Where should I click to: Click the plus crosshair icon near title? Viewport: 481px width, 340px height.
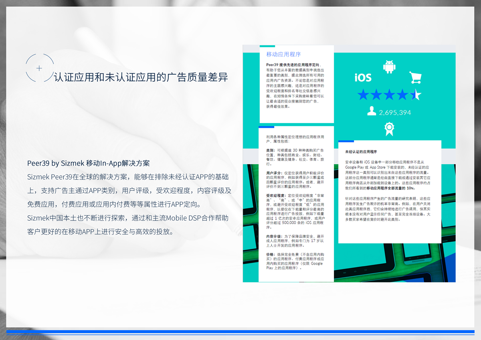(x=39, y=68)
